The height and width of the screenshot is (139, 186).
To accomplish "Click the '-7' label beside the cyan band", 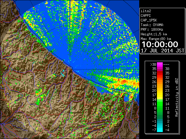I will 154,130.
